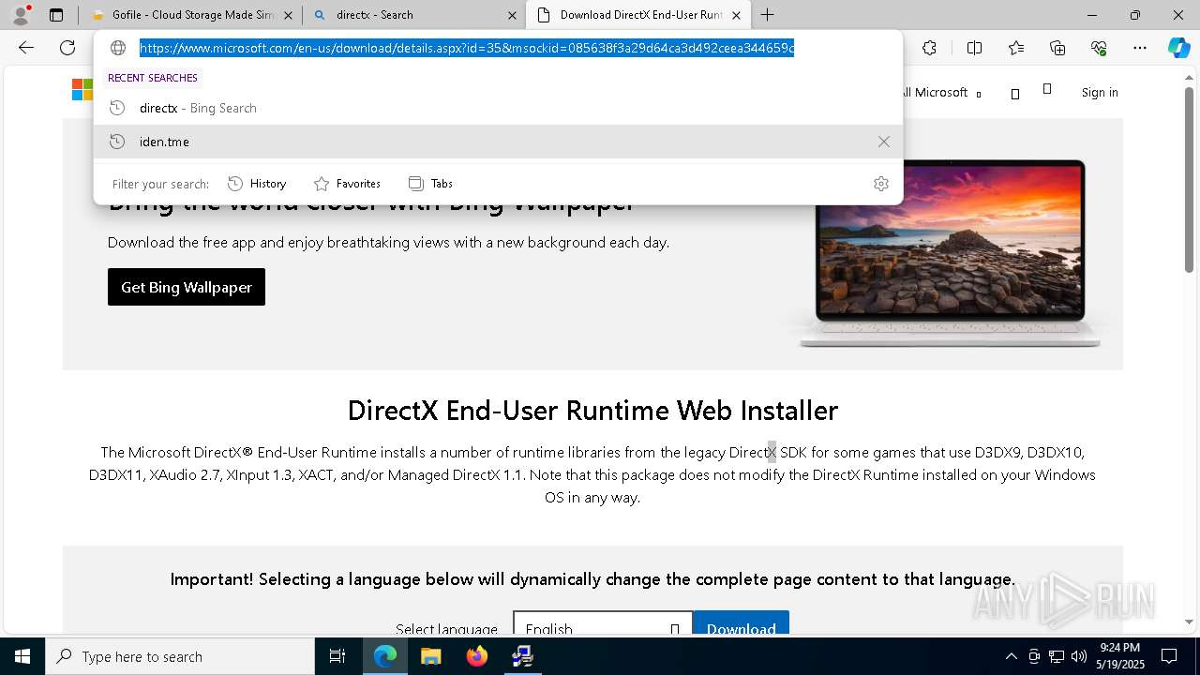The height and width of the screenshot is (675, 1200).
Task: Open the installer app on taskbar
Action: tap(522, 656)
